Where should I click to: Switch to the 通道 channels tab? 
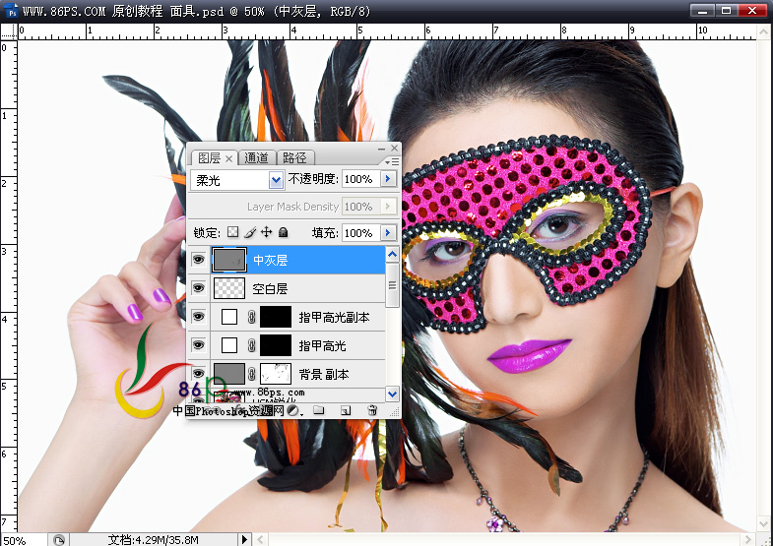256,157
